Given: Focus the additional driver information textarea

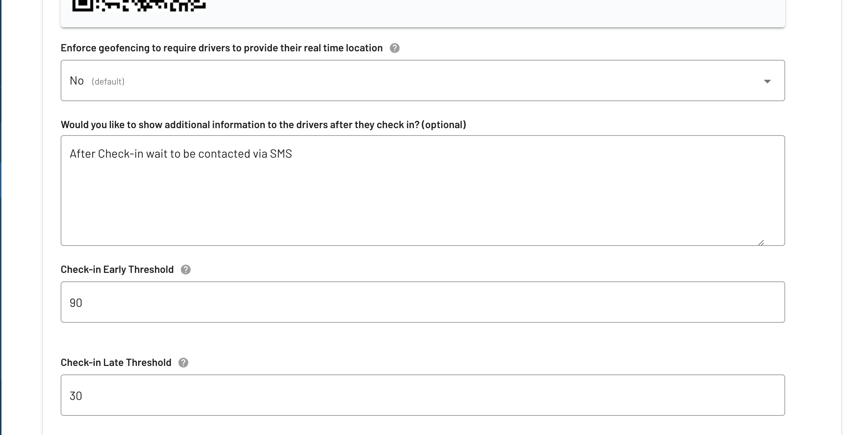Looking at the screenshot, I should coord(423,191).
